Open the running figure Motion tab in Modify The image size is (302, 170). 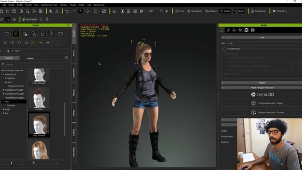[x=228, y=30]
